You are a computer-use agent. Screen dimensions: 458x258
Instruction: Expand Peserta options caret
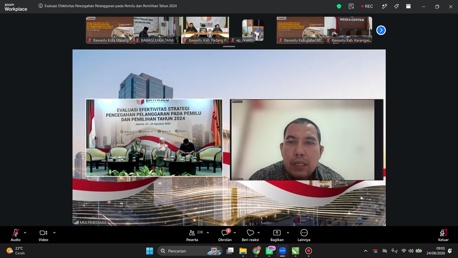coord(208,232)
